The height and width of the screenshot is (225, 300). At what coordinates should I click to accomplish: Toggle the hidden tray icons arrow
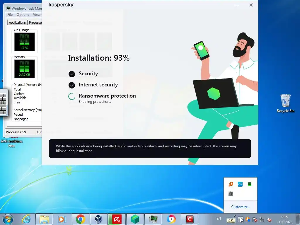tap(241, 219)
